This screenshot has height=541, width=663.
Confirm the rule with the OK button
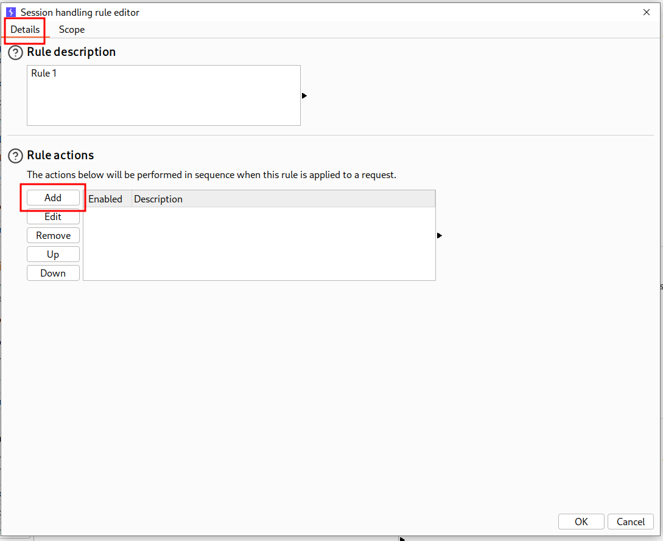click(x=581, y=522)
